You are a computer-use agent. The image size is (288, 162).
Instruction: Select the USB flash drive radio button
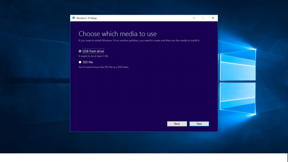pos(80,51)
